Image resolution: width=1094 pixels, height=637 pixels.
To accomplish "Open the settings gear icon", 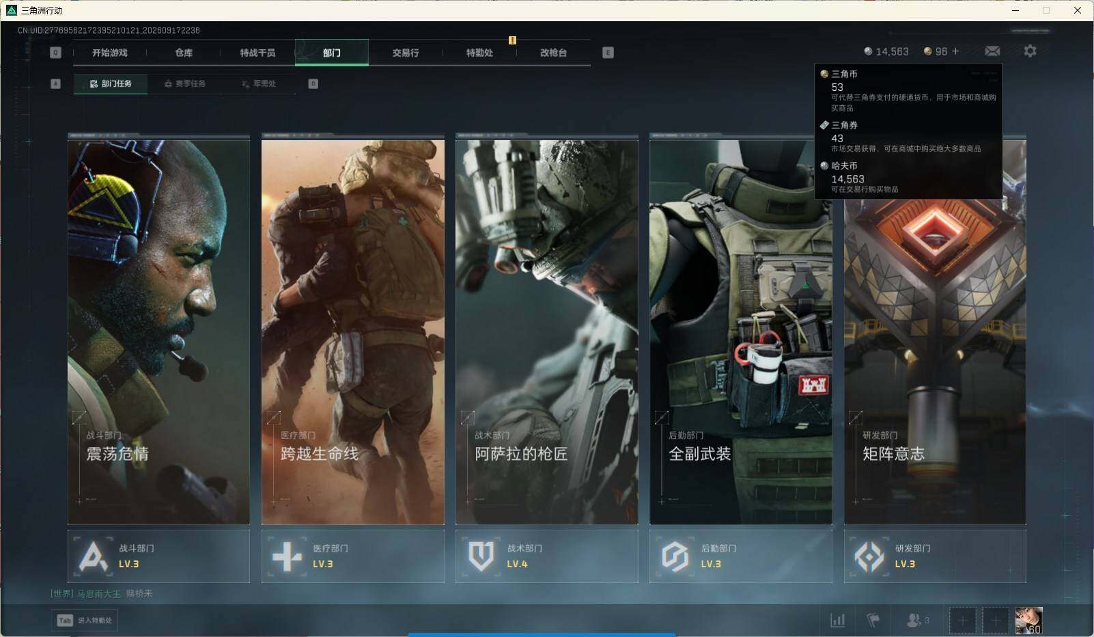I will [x=1030, y=51].
